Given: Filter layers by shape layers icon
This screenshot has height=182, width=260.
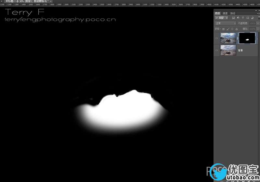Looking at the screenshot, I should [248, 18].
